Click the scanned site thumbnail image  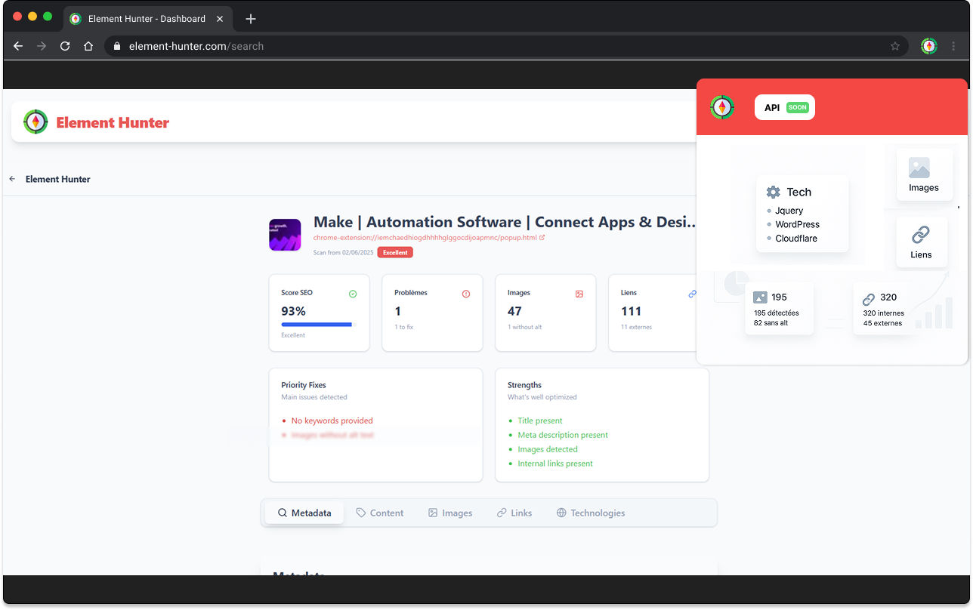point(285,235)
